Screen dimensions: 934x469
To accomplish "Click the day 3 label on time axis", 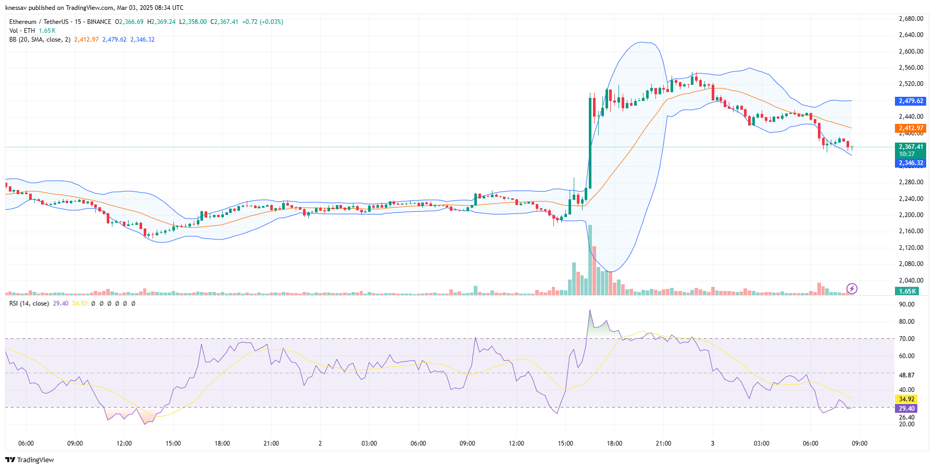I will (x=713, y=443).
